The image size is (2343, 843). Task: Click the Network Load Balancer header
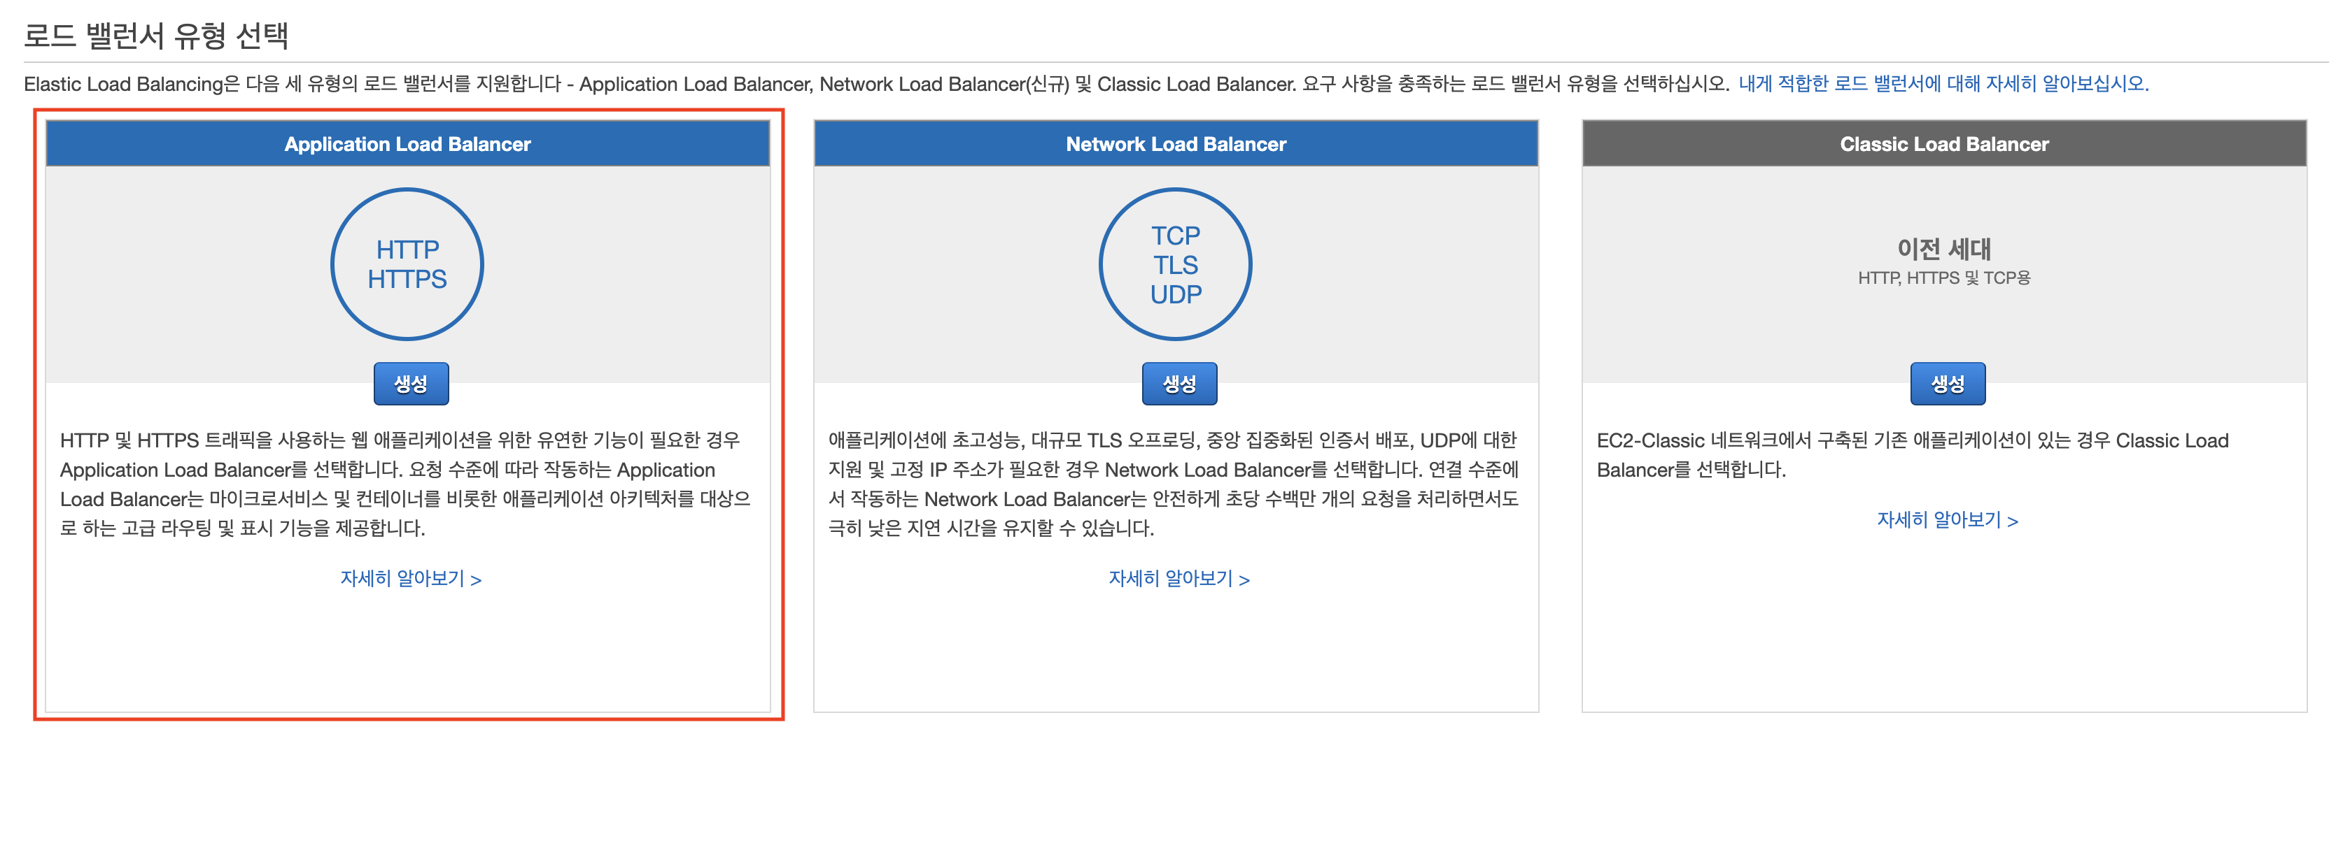click(1175, 143)
